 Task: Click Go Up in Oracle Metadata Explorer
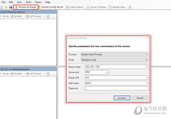tap(4, 16)
